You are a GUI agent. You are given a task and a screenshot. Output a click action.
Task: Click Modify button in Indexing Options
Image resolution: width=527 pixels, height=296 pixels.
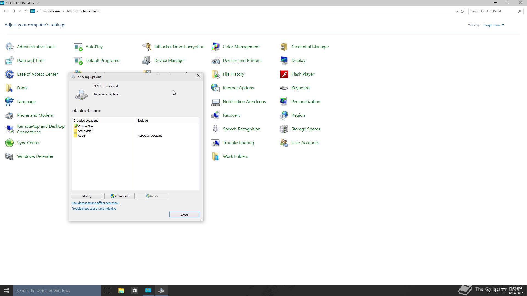(x=87, y=196)
